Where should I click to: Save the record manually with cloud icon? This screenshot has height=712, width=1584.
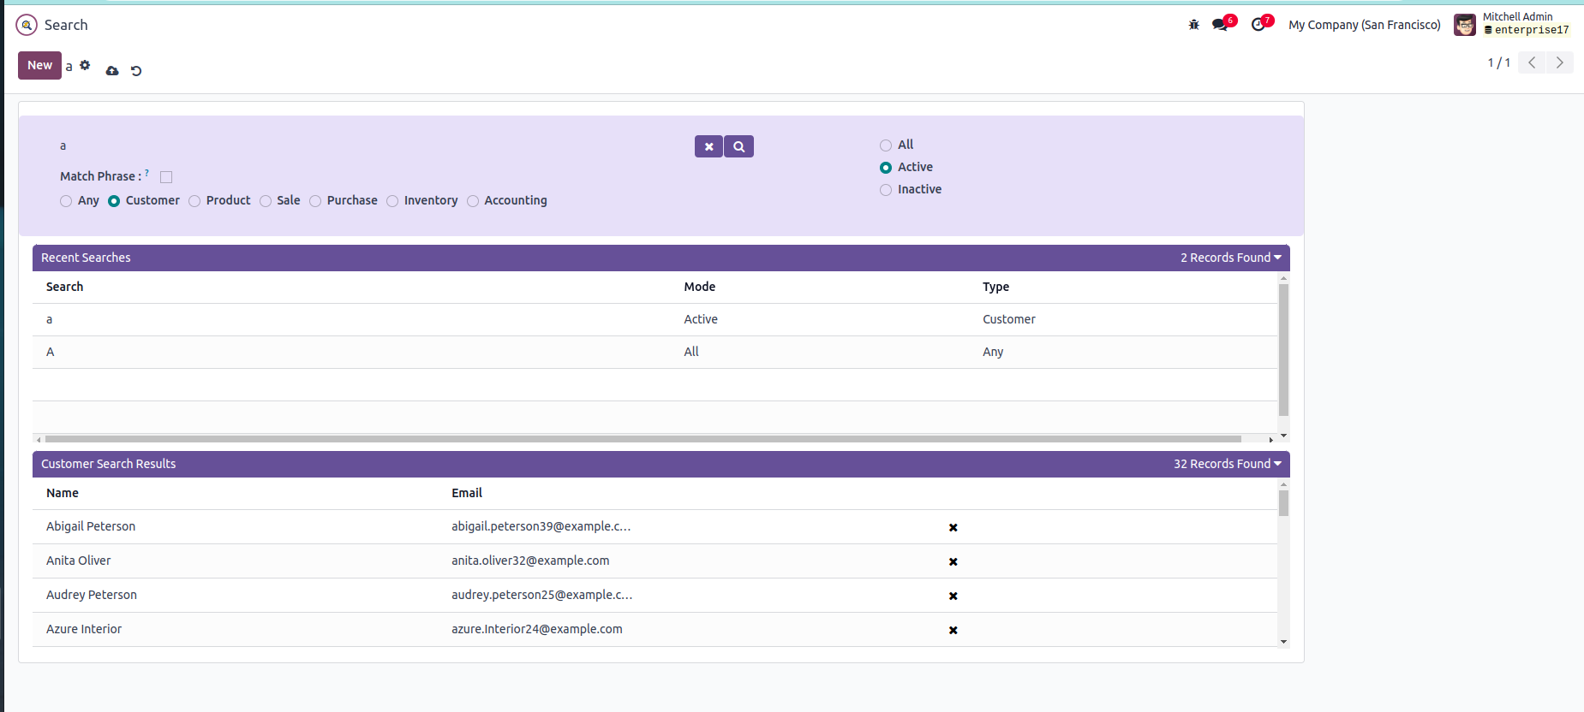112,71
